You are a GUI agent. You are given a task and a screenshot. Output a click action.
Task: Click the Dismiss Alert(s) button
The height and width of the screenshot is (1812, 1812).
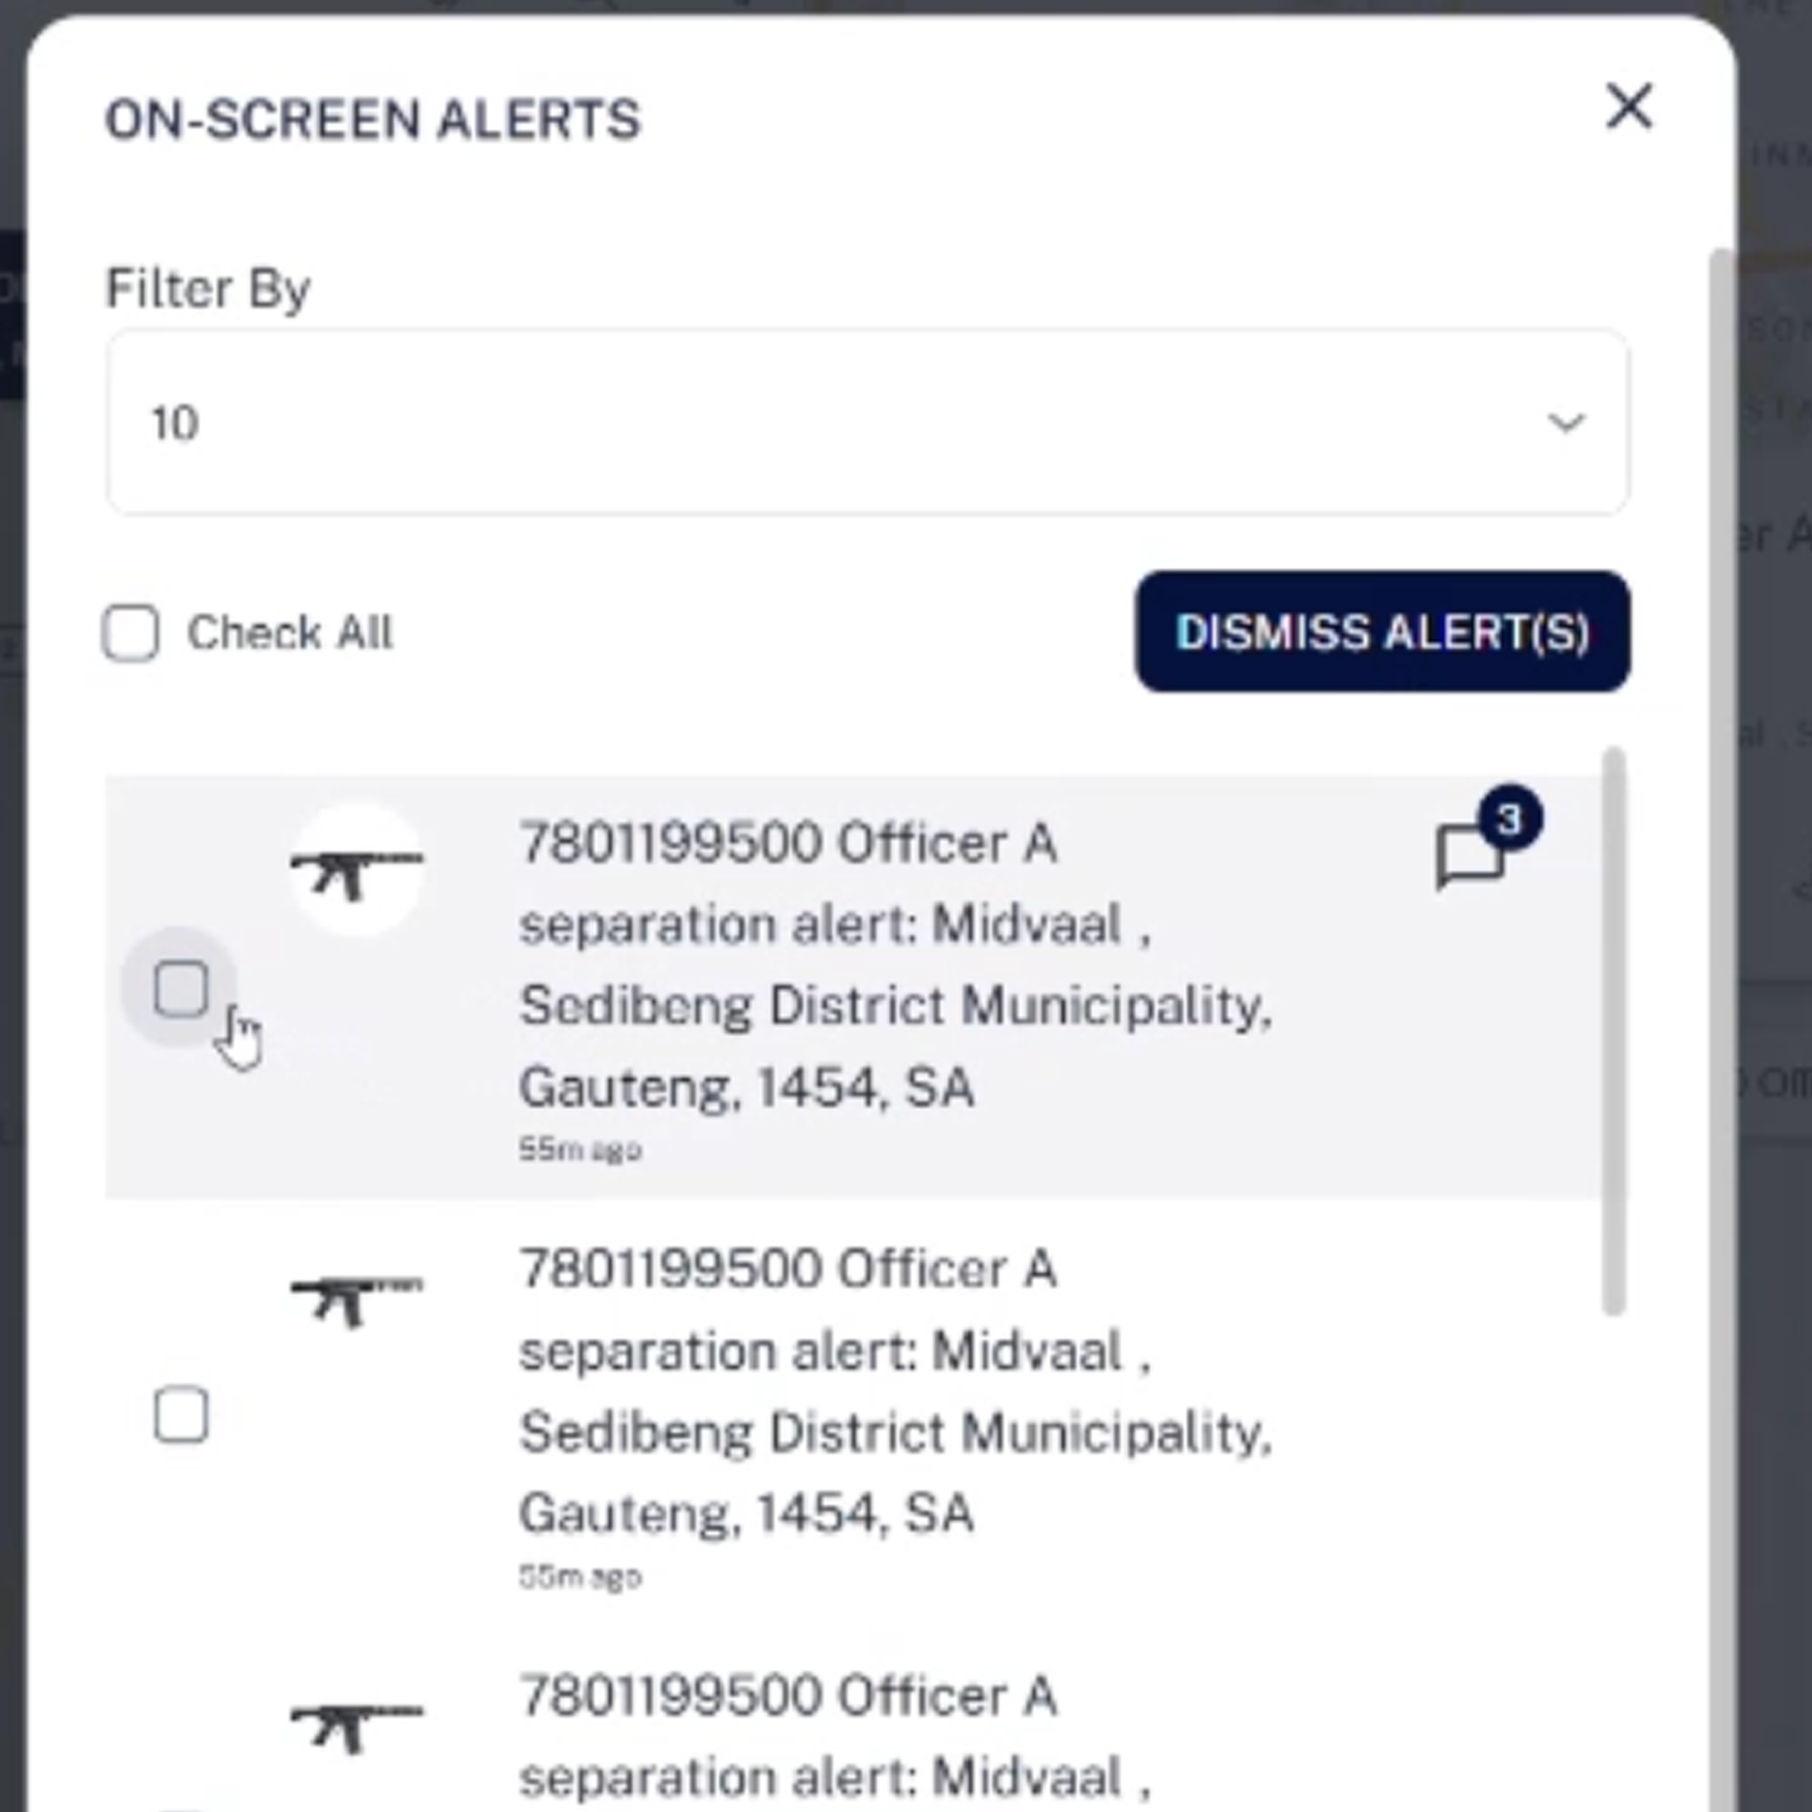tap(1383, 631)
